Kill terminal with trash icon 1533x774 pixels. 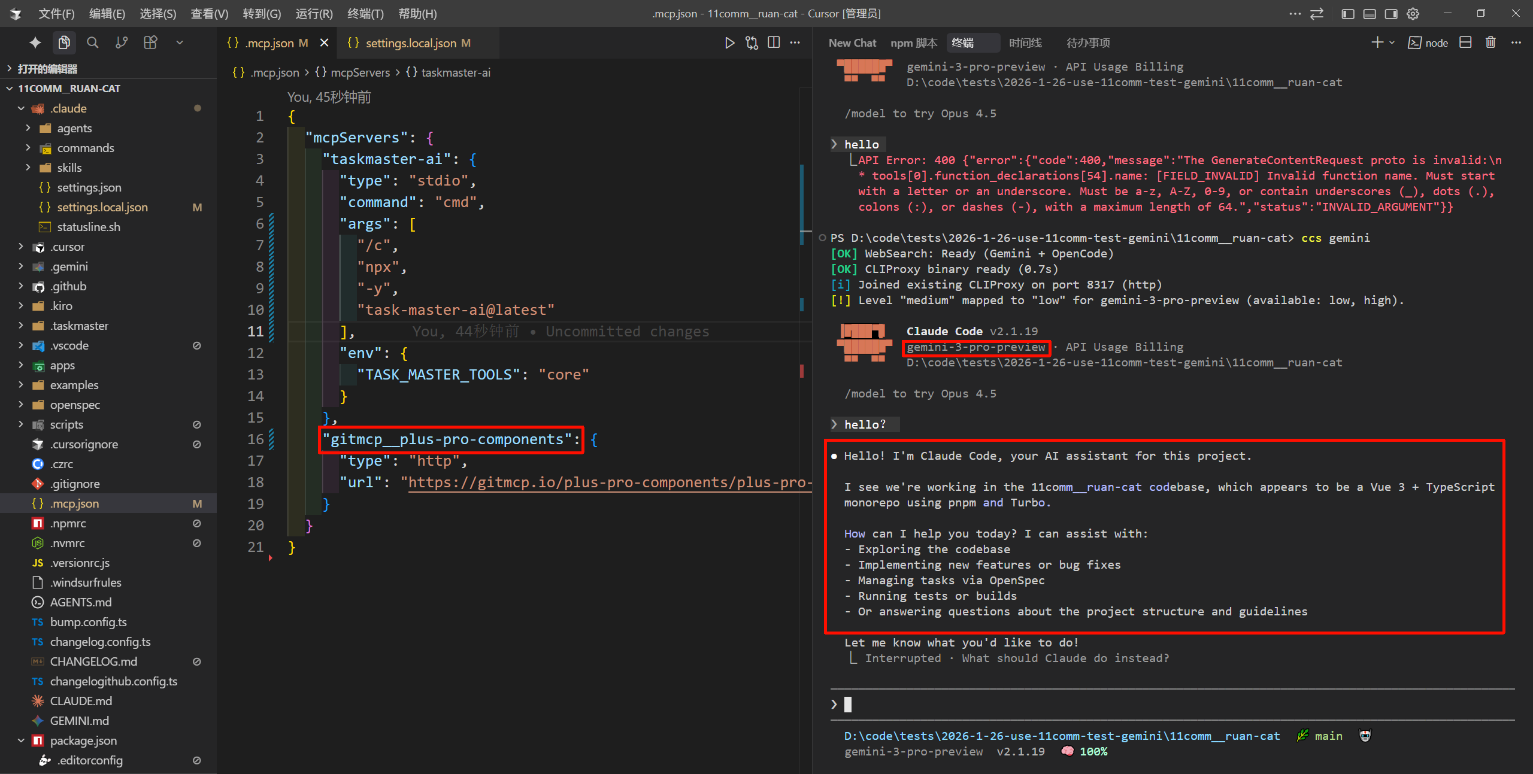1490,43
